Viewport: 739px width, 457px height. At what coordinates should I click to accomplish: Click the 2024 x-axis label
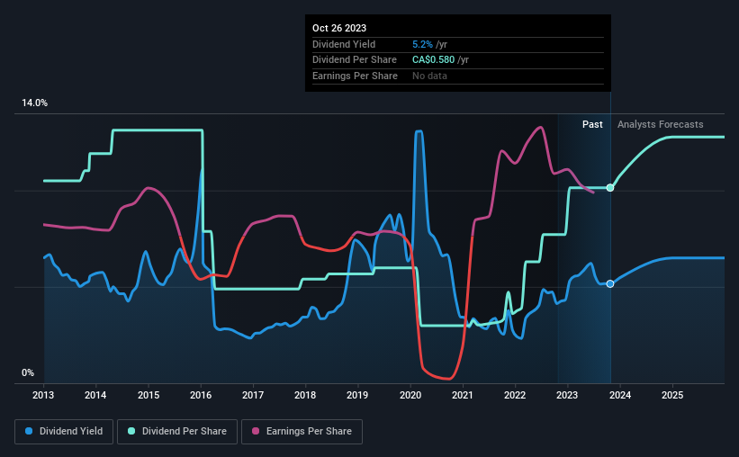[620, 395]
